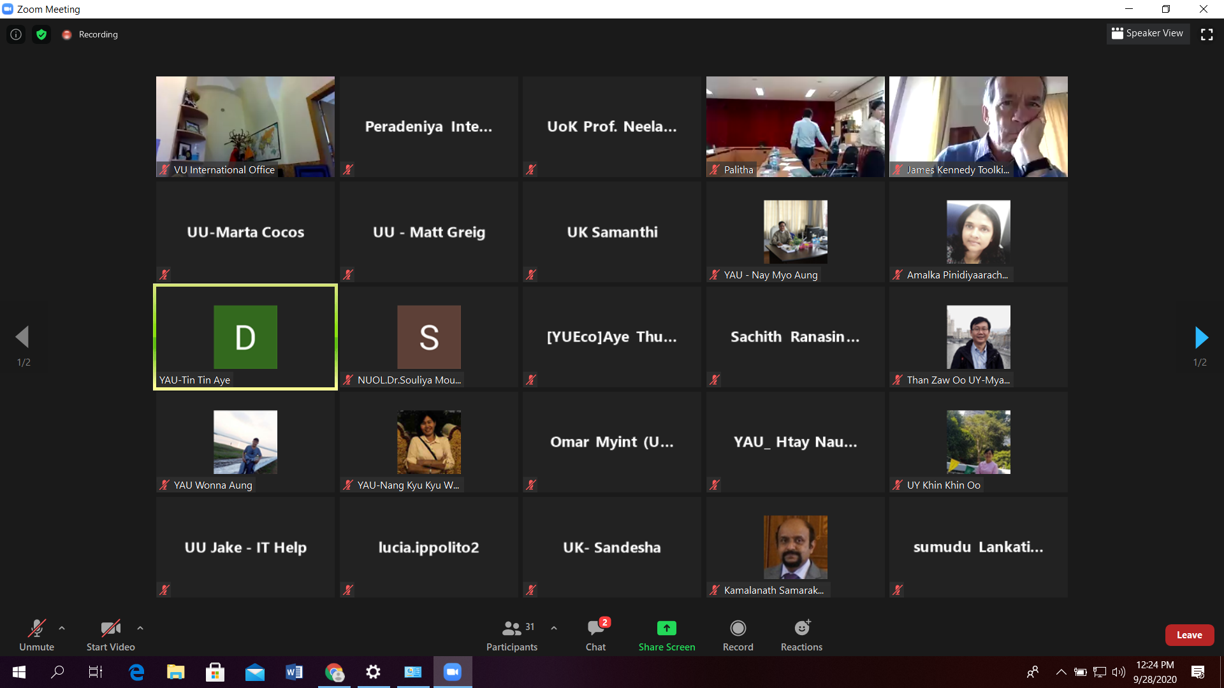
Task: Unmute the microphone
Action: (x=36, y=635)
